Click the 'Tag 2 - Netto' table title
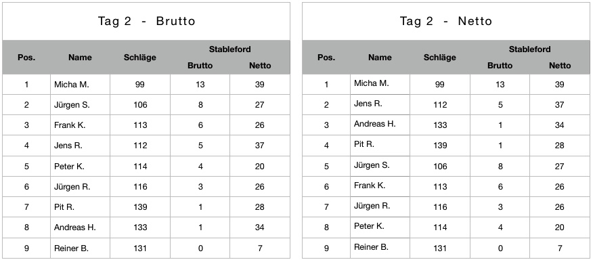The height and width of the screenshot is (262, 593). 446,21
